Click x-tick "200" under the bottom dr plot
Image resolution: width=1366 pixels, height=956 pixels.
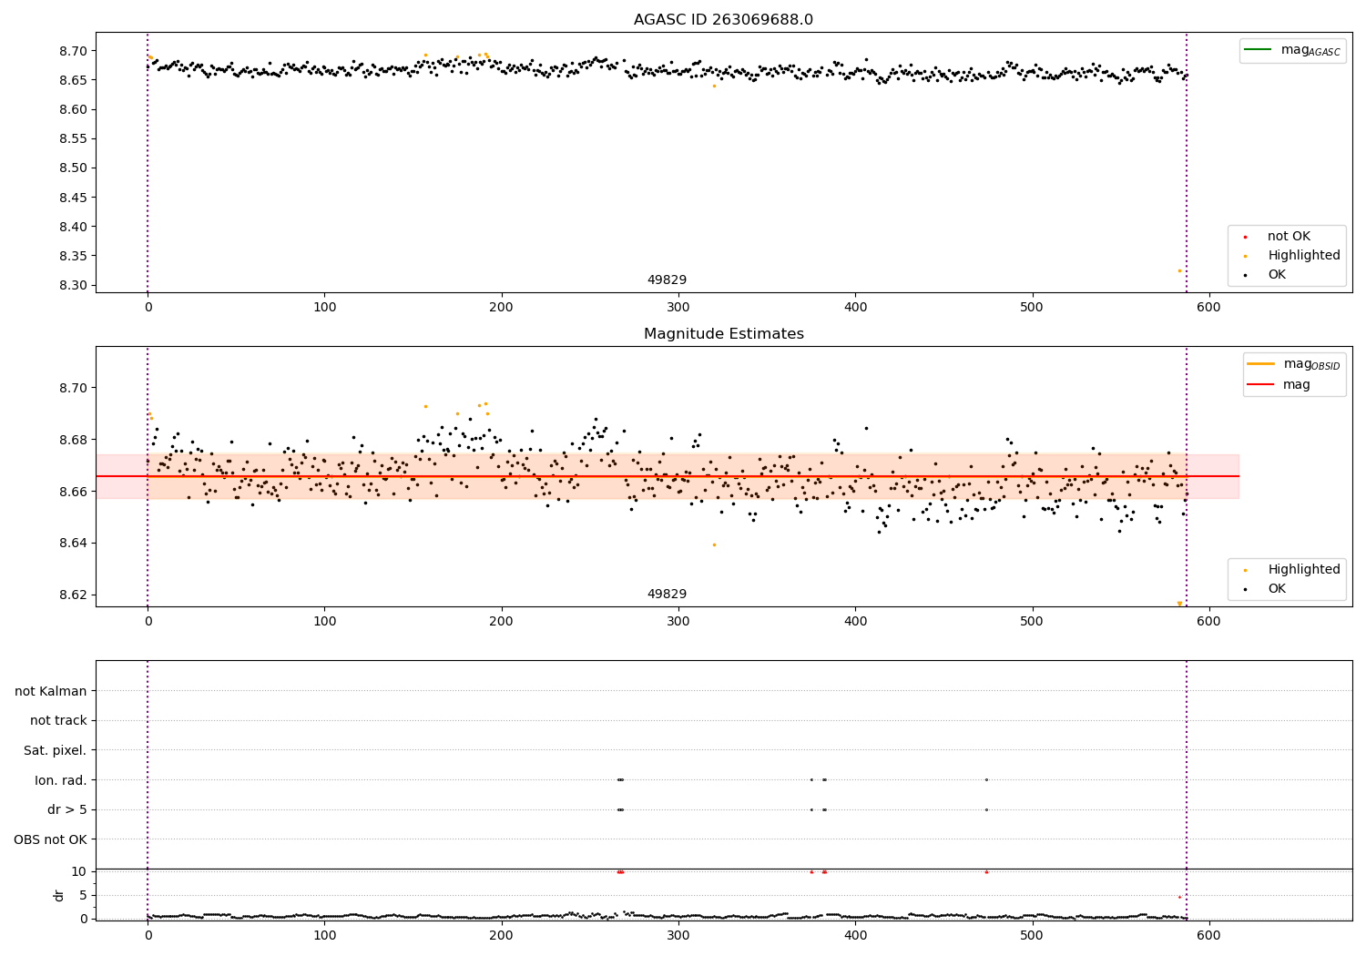click(x=502, y=935)
